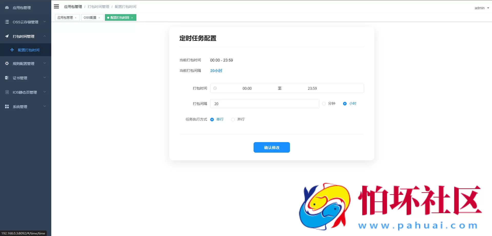Switch to the 应用包管理 tab
This screenshot has width=492, height=236.
(x=65, y=17)
